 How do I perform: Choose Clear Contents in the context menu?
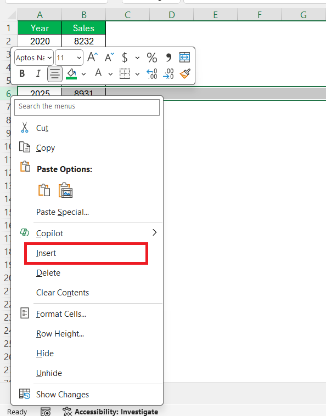tap(87, 292)
